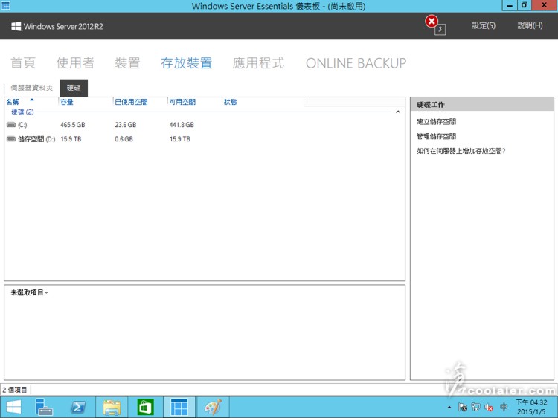Click the 硬碟 (2) group header

[x=22, y=112]
